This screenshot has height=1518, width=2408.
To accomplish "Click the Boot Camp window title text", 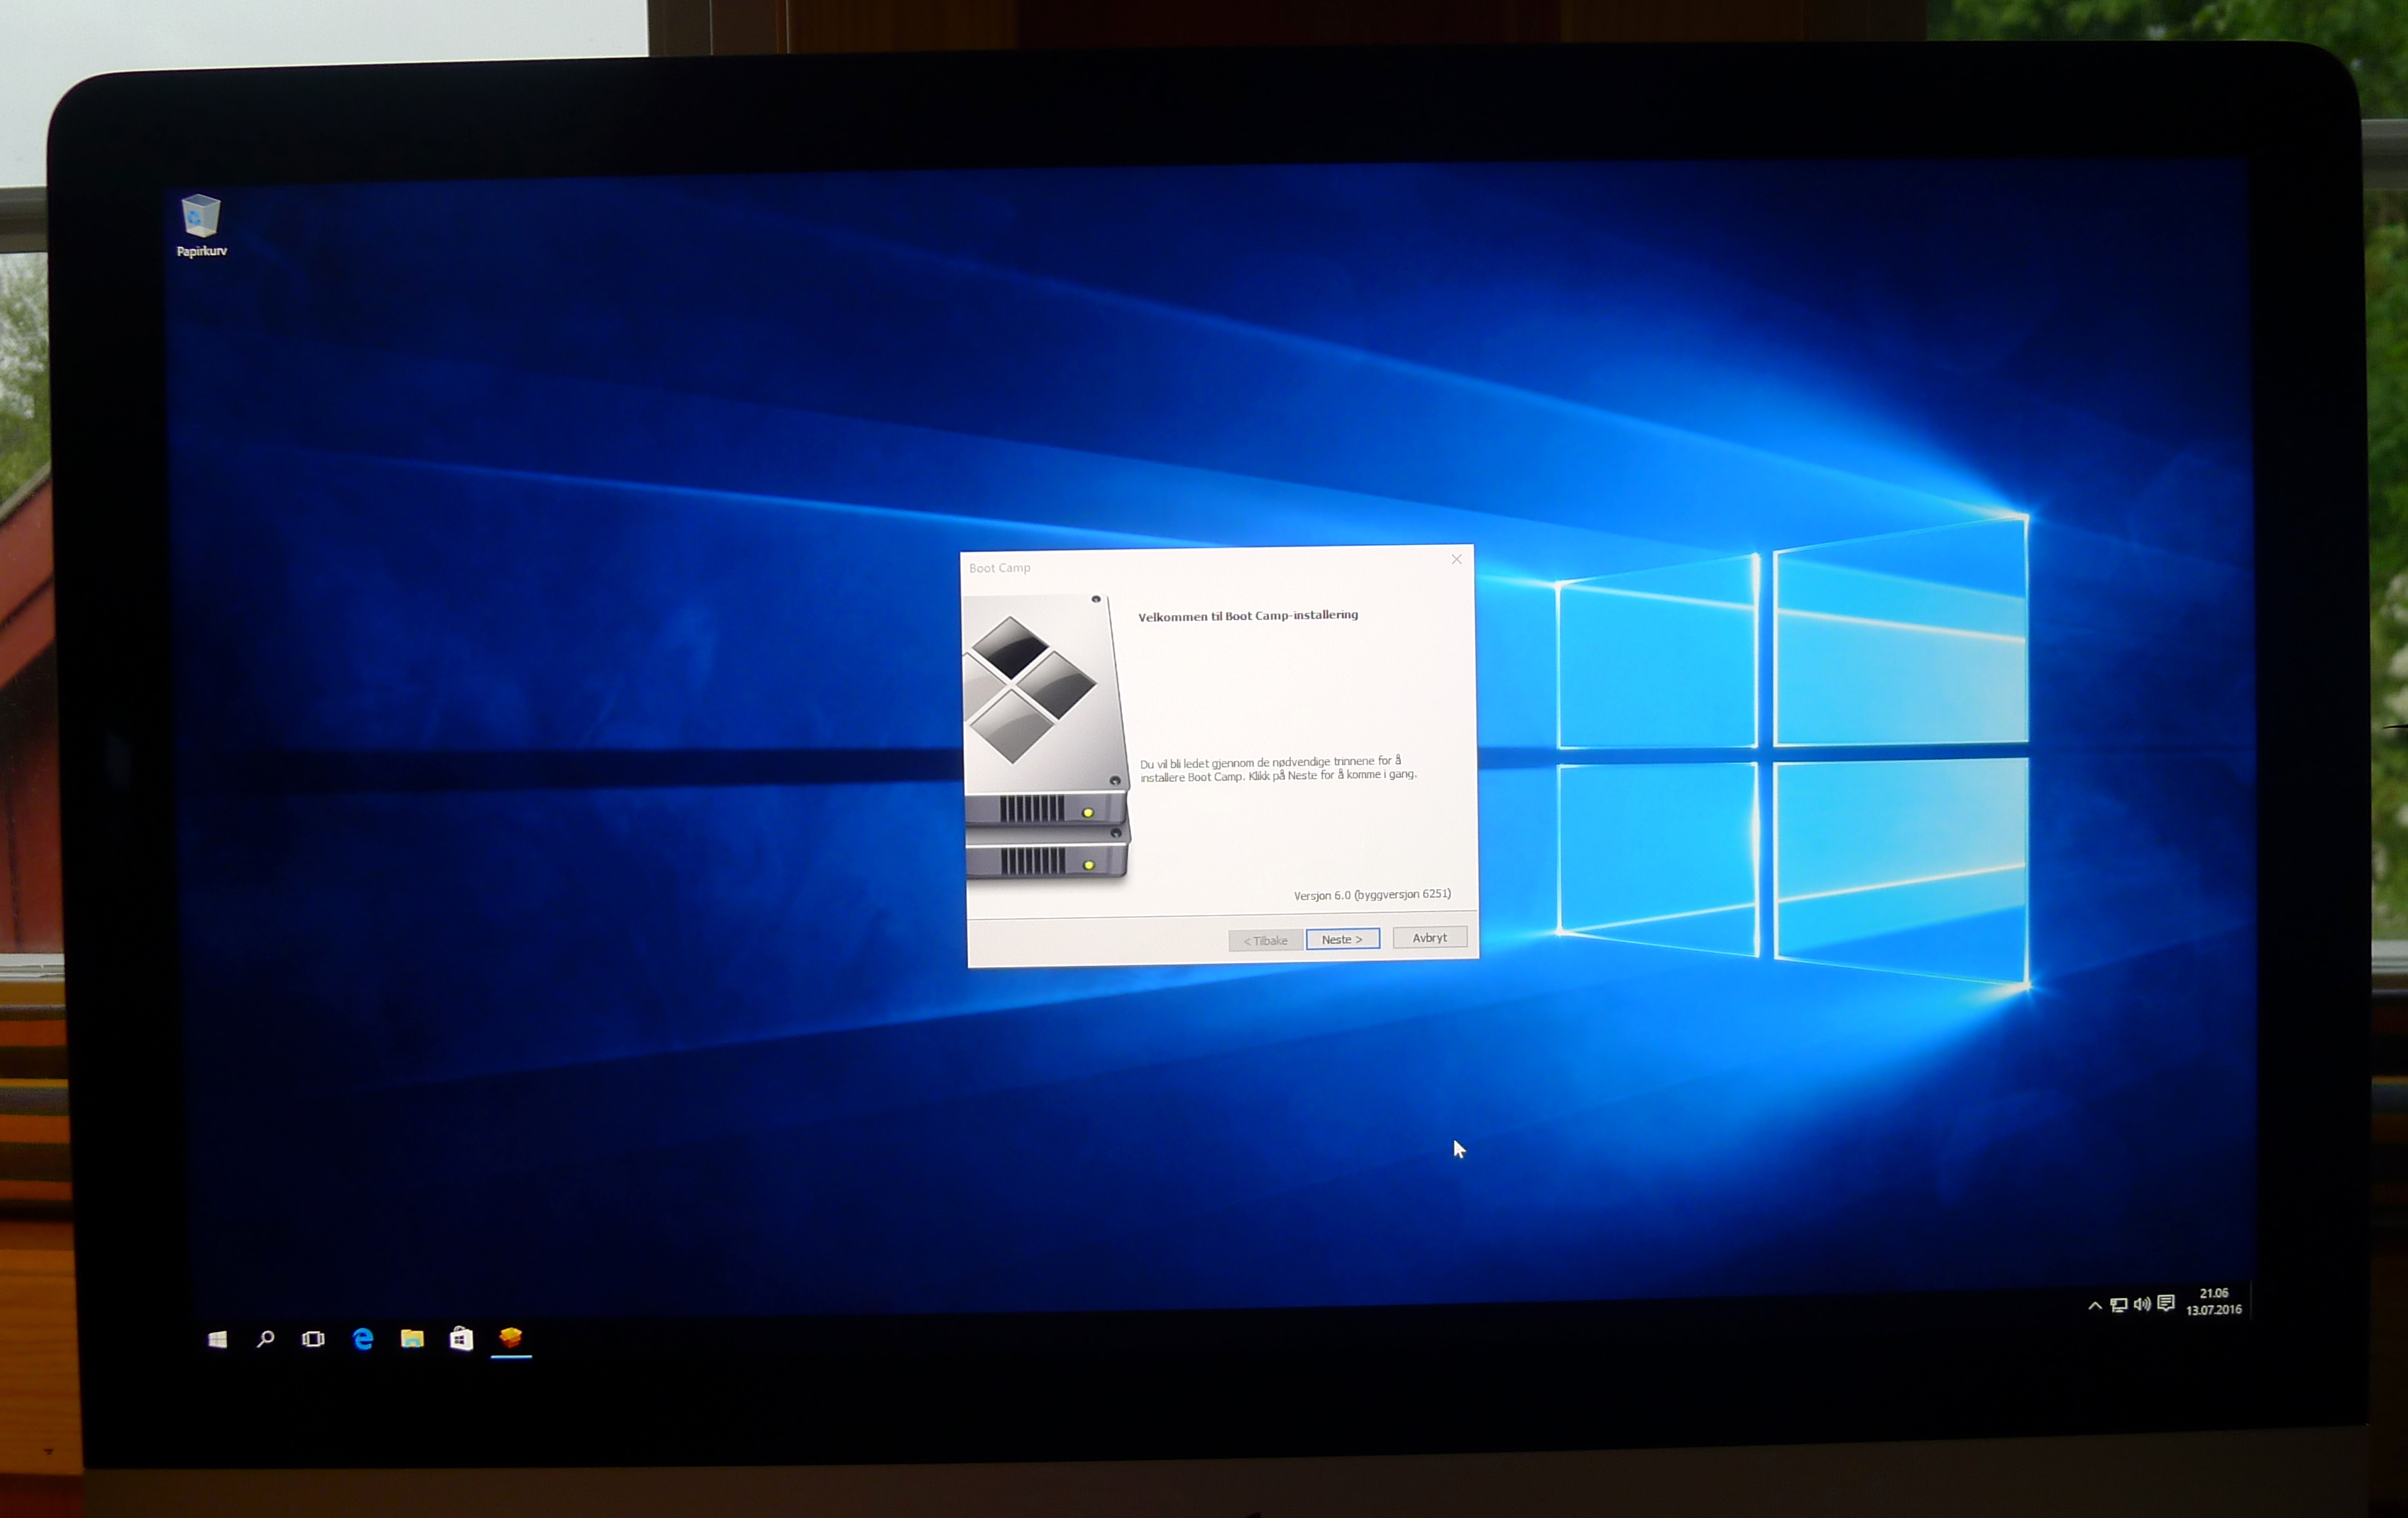I will pyautogui.click(x=999, y=568).
